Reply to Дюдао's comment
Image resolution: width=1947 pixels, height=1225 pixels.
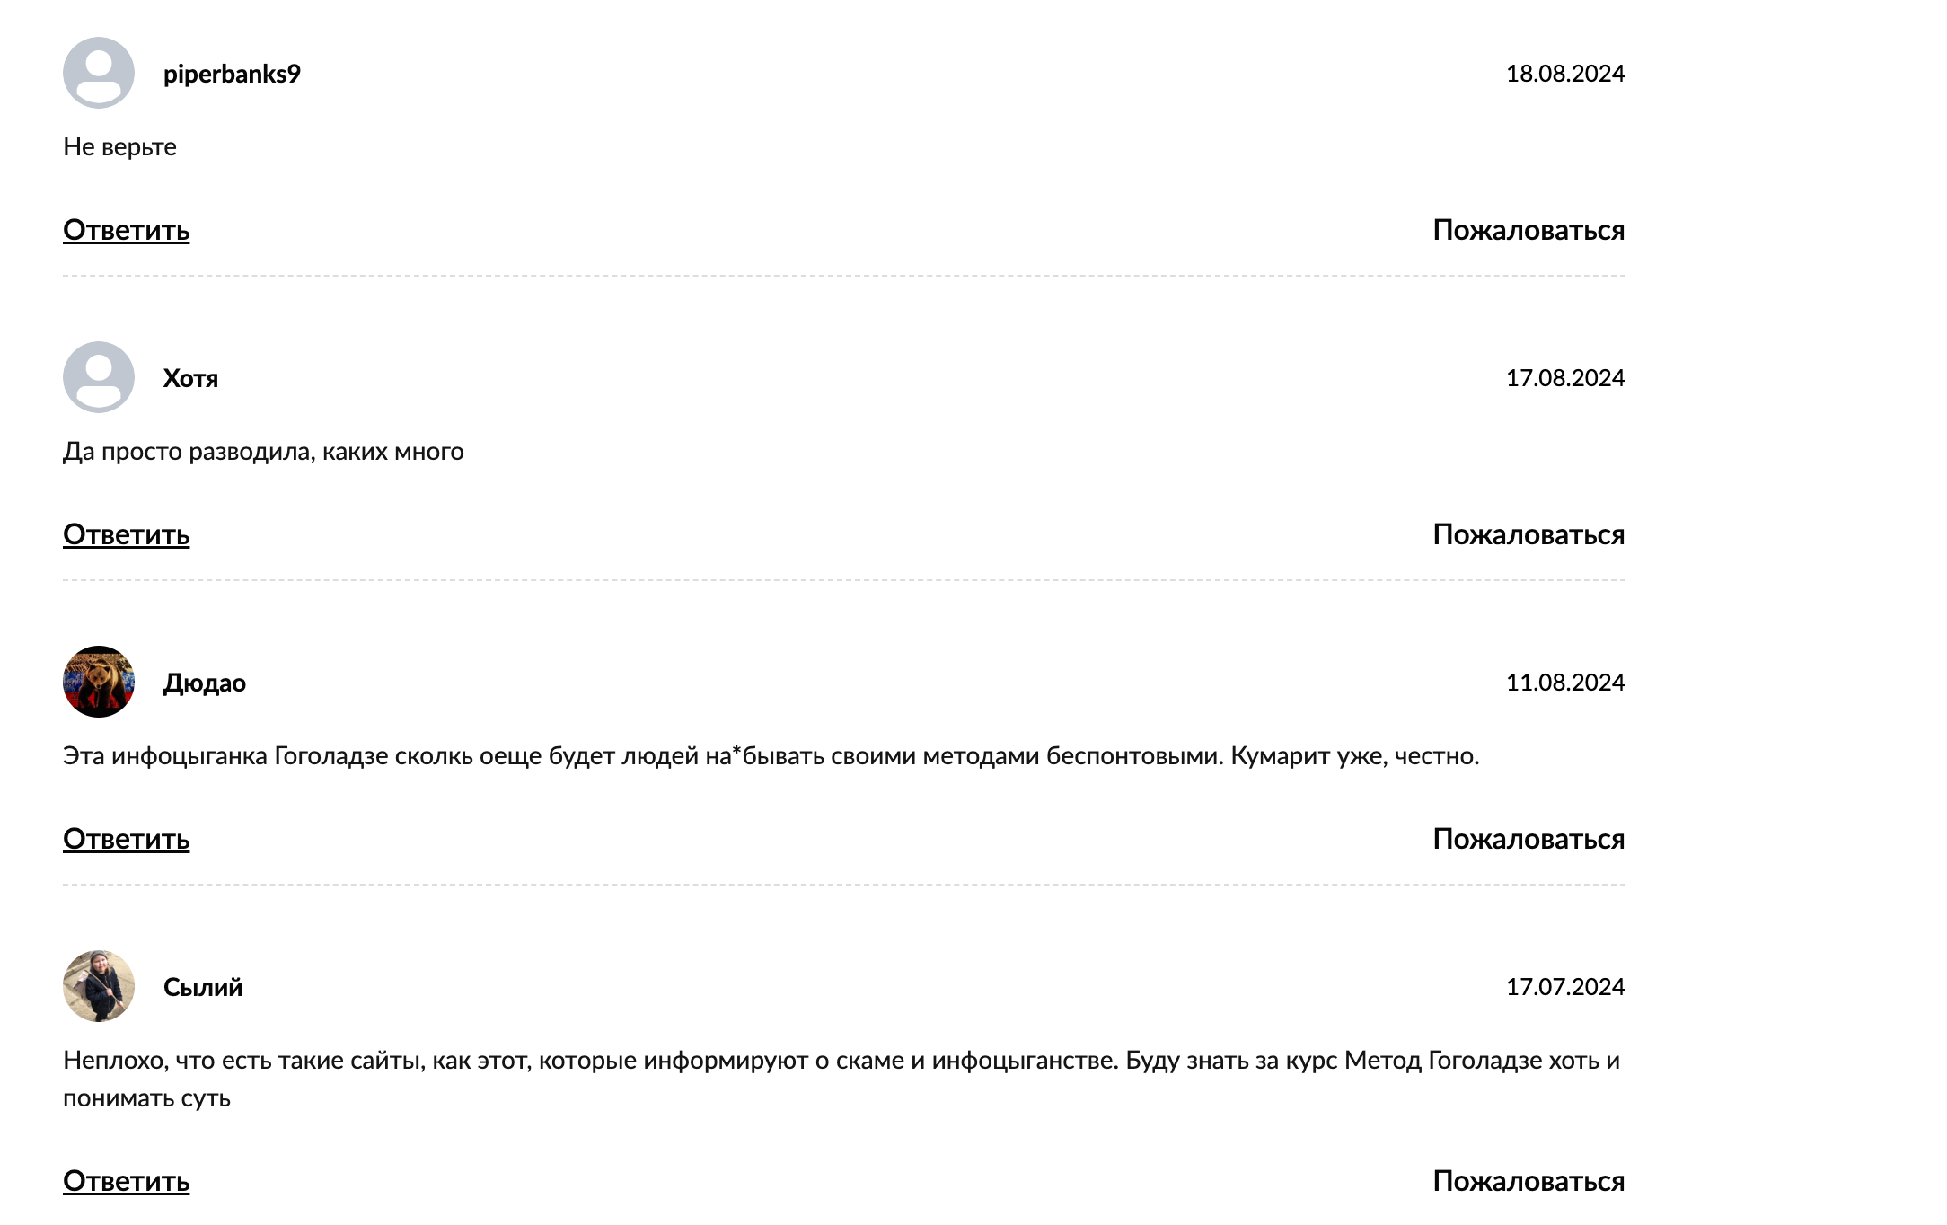click(x=127, y=840)
